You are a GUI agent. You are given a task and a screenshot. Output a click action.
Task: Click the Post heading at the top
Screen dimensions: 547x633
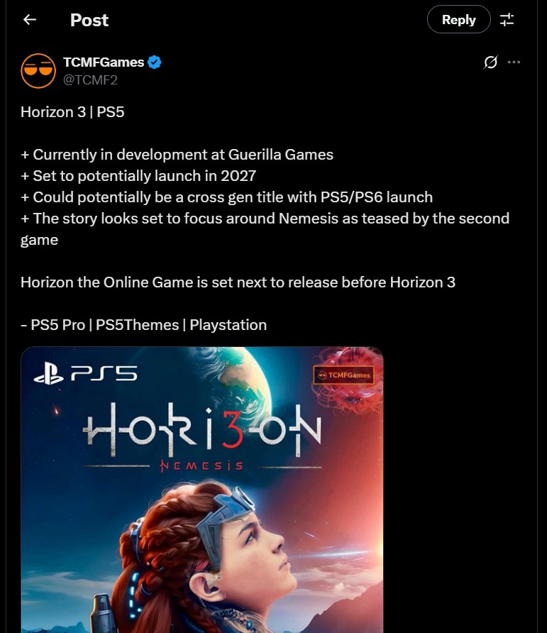[89, 20]
